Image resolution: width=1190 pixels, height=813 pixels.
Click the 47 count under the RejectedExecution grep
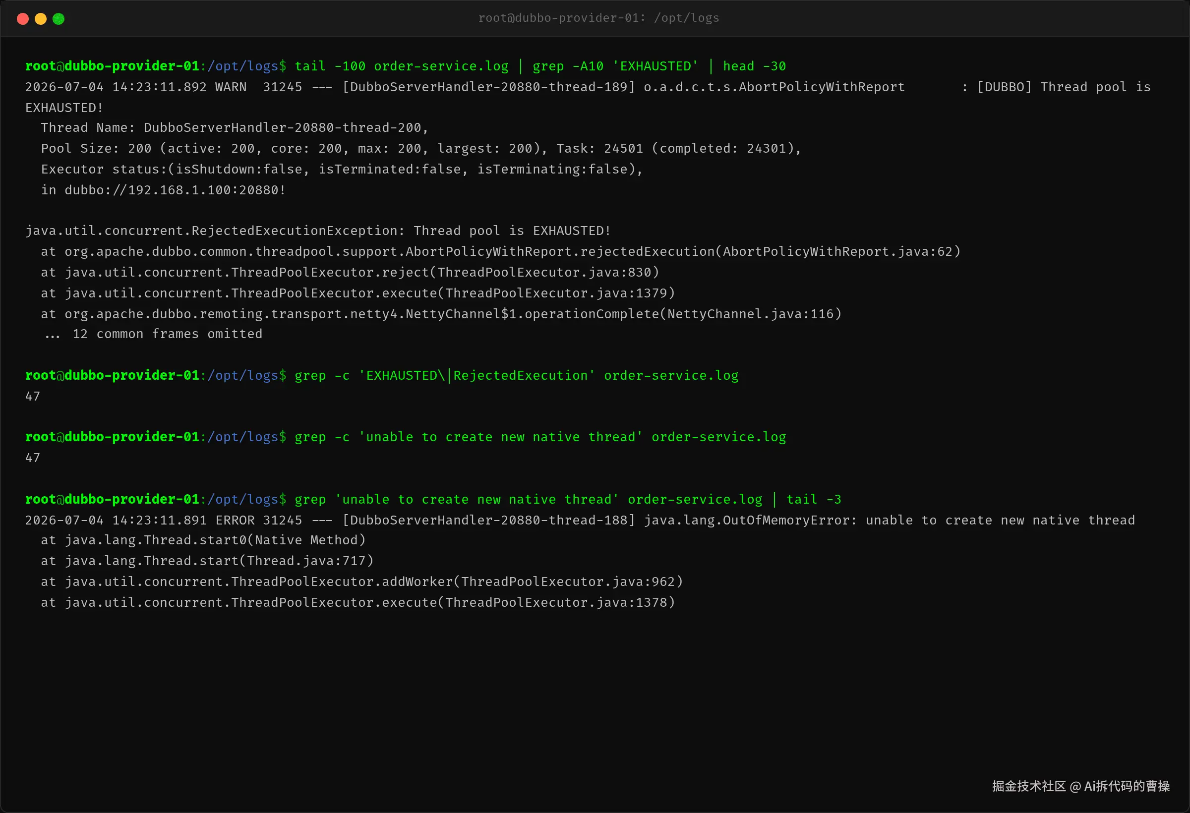click(x=32, y=396)
